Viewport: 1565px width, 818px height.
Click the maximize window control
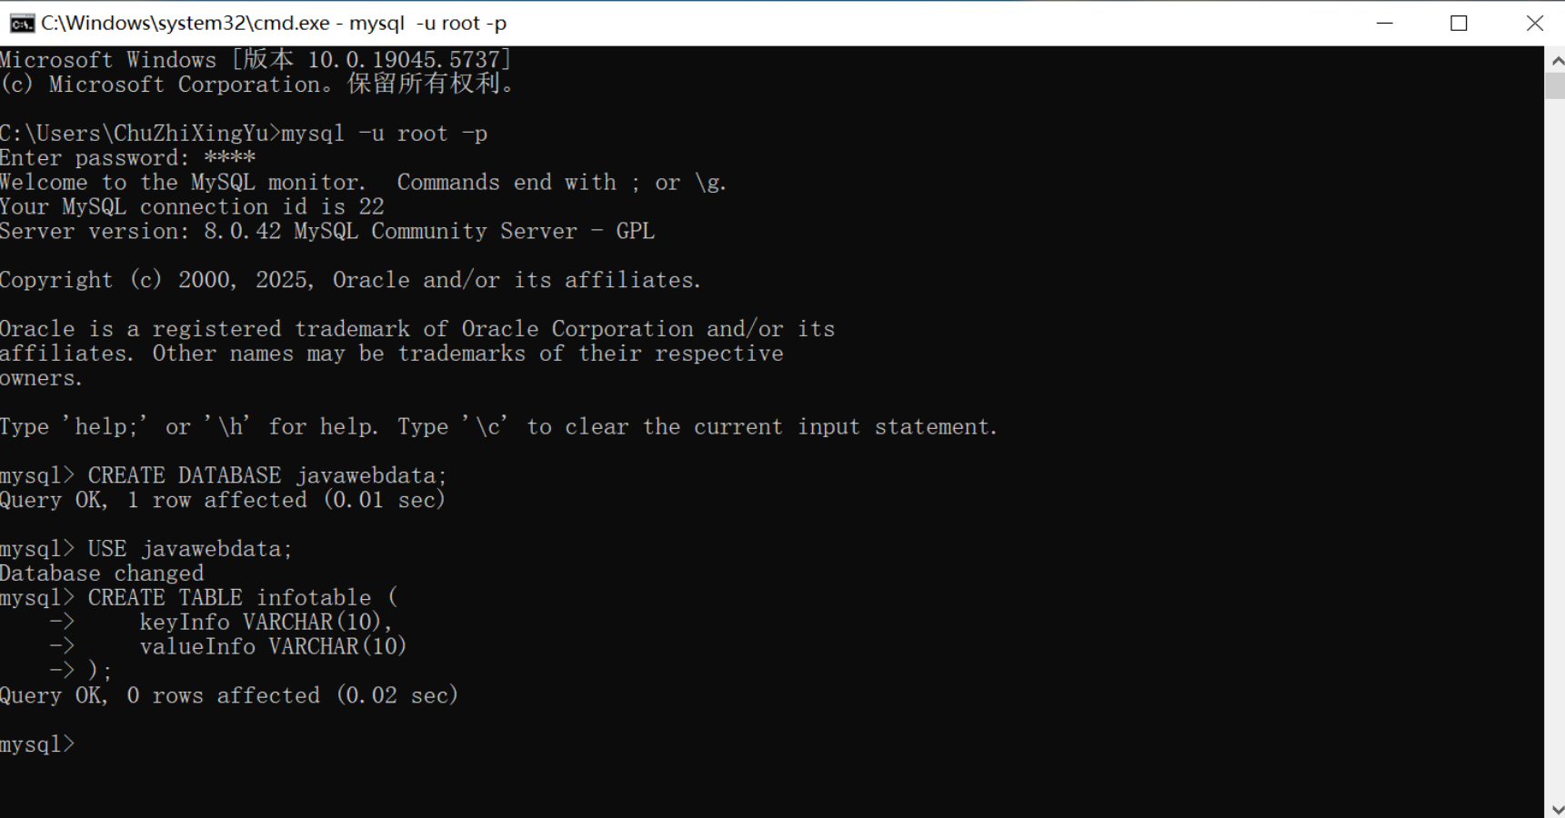tap(1460, 22)
